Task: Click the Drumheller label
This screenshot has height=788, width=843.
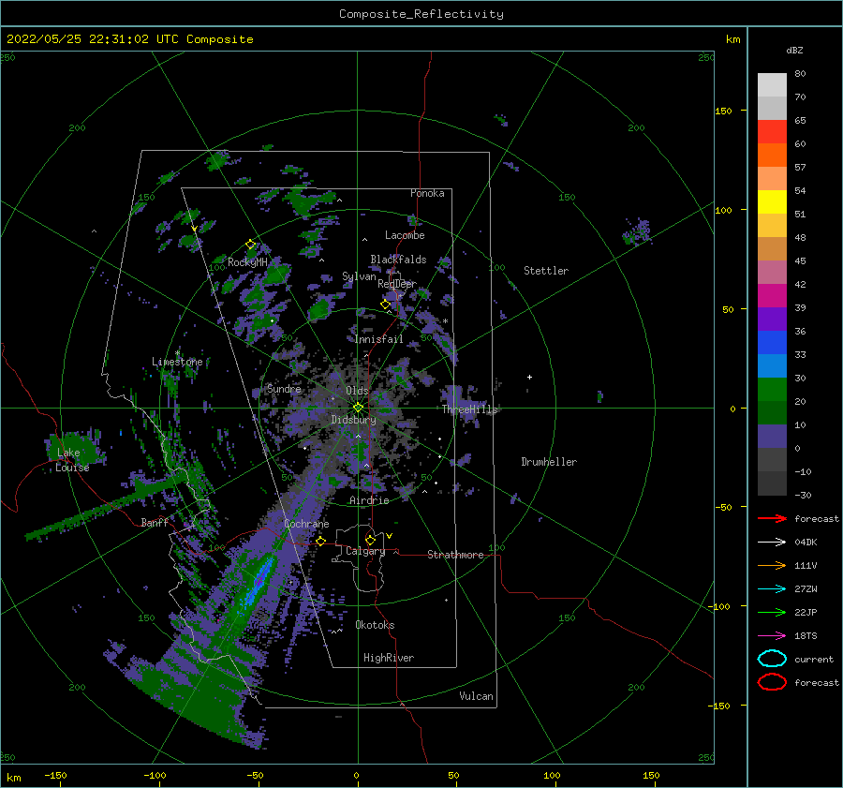Action: point(549,462)
